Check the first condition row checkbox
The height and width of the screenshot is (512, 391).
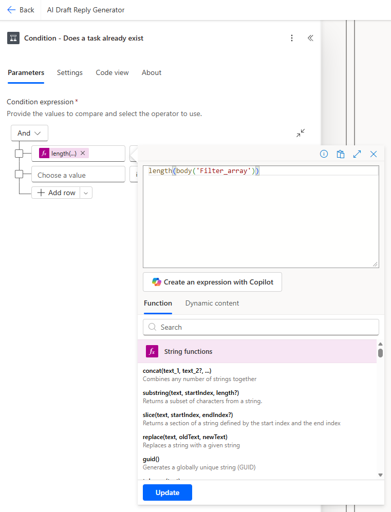(19, 154)
